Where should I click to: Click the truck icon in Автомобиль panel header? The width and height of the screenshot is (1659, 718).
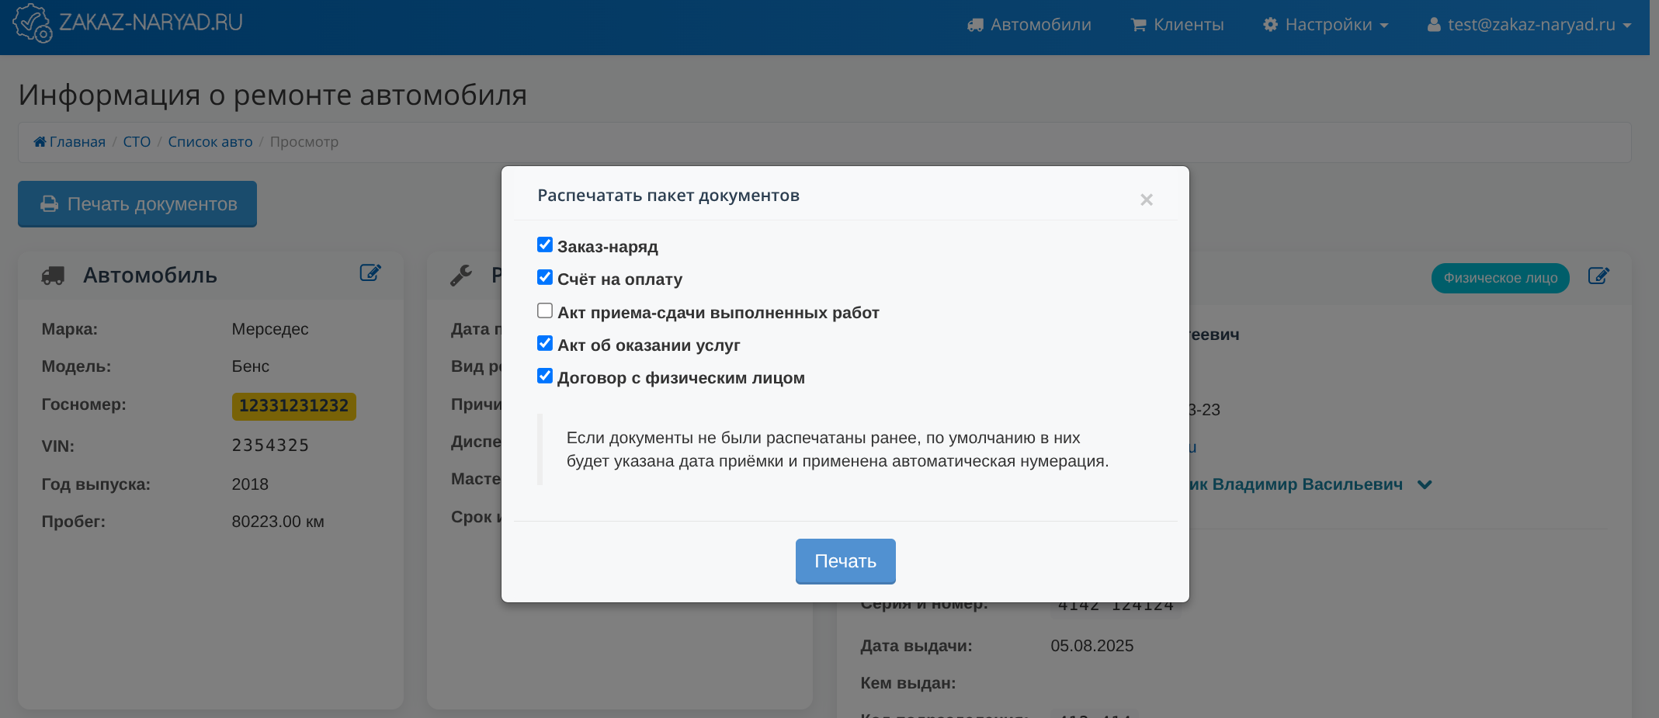[x=53, y=276]
